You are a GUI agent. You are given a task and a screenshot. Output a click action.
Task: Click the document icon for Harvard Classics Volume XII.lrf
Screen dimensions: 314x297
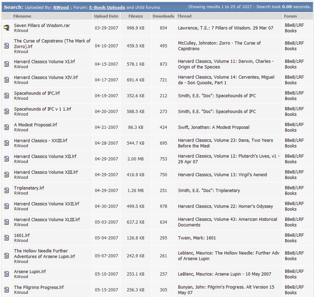click(7, 159)
